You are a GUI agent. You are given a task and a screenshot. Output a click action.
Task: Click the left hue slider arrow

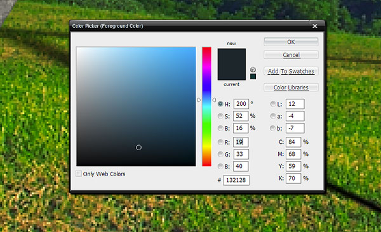click(x=199, y=100)
